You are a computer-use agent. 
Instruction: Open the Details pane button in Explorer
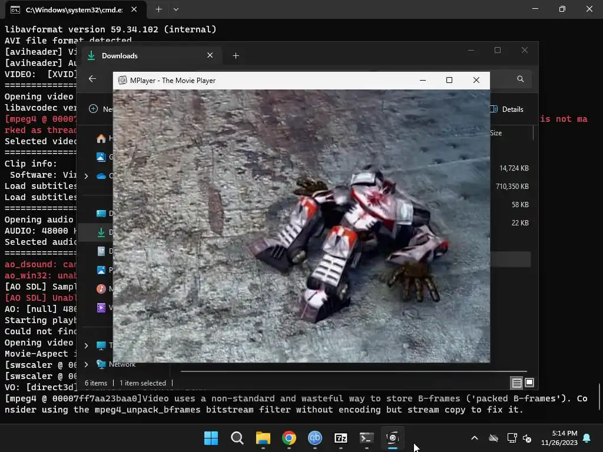tap(508, 109)
